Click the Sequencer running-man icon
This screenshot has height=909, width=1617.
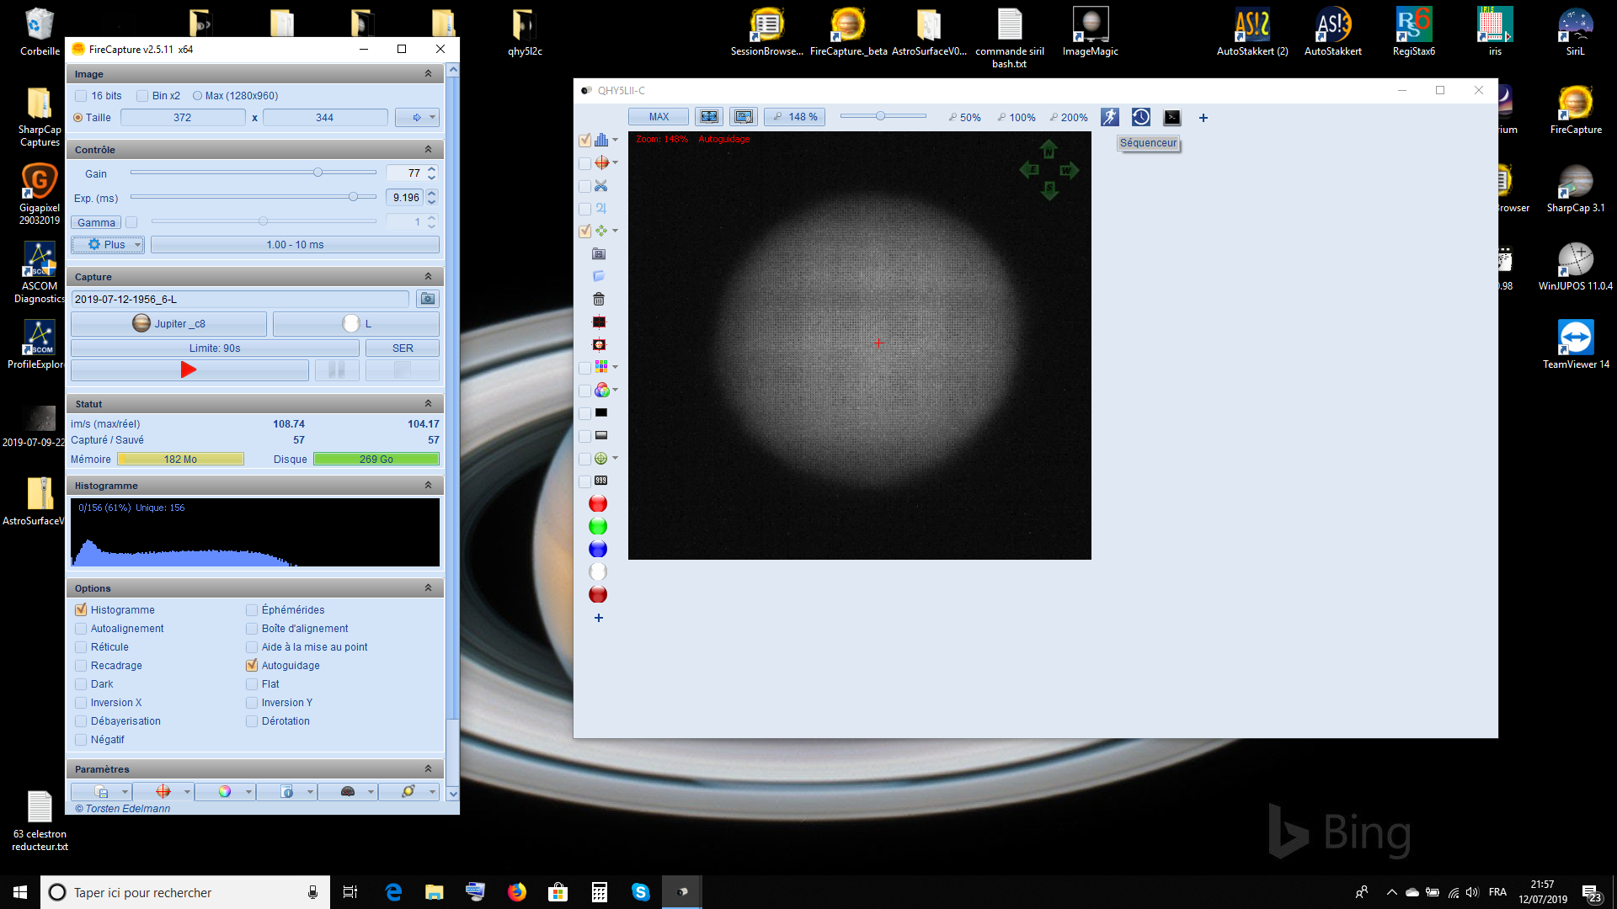[x=1110, y=117]
